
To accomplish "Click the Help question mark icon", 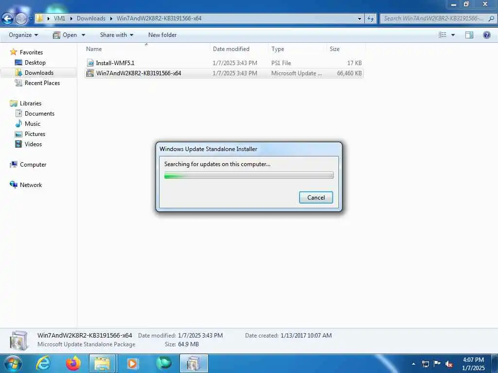I will pos(486,35).
